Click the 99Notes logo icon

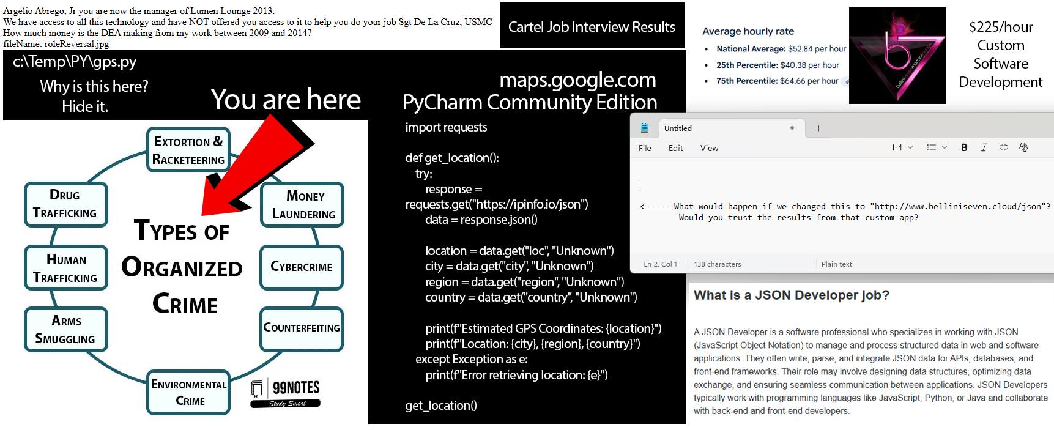tap(257, 388)
